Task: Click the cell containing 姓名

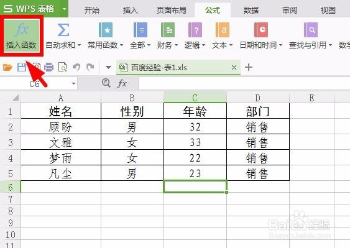Action: (61, 111)
